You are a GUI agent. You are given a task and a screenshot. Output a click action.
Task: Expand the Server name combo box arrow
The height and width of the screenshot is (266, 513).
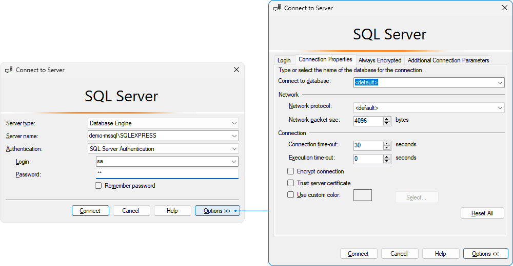coord(234,136)
